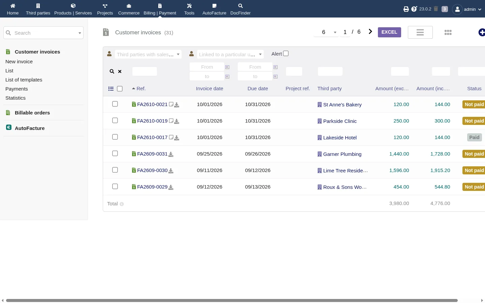Go to next page arrow
The width and height of the screenshot is (485, 303).
click(x=370, y=32)
